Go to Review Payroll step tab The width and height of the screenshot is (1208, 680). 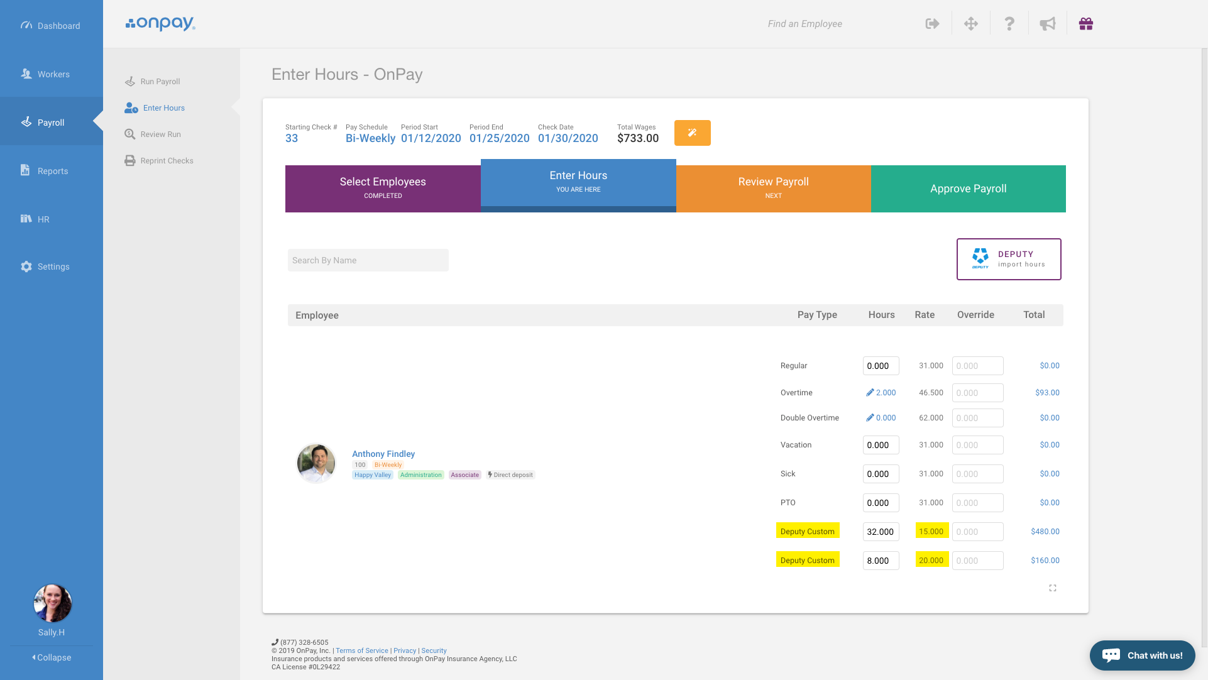[x=774, y=189]
